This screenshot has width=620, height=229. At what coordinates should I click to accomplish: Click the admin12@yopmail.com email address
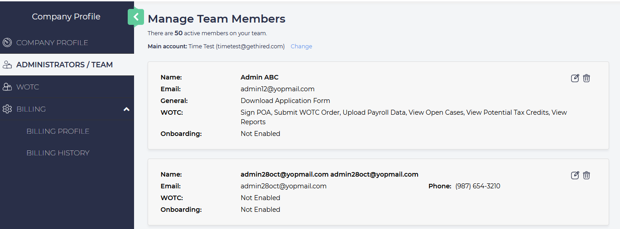pos(277,89)
